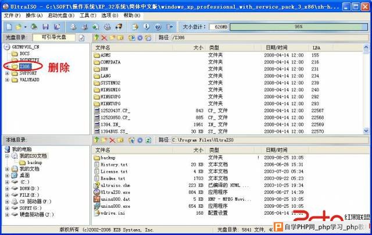This screenshot has height=235, width=372.
Task: Expand the 桌面 node
Action: 7,176
